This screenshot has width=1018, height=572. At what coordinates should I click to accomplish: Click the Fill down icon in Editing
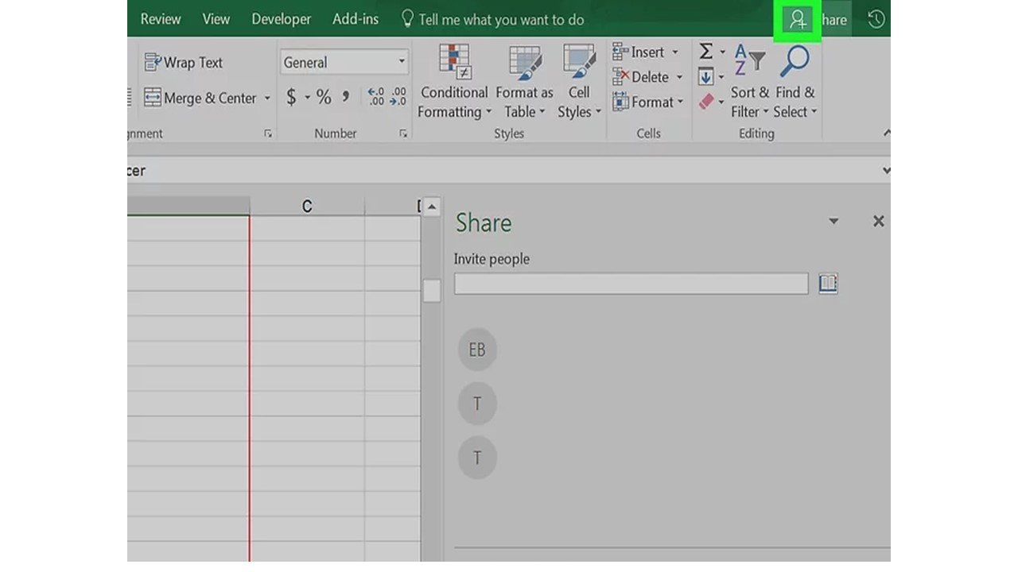click(x=707, y=76)
